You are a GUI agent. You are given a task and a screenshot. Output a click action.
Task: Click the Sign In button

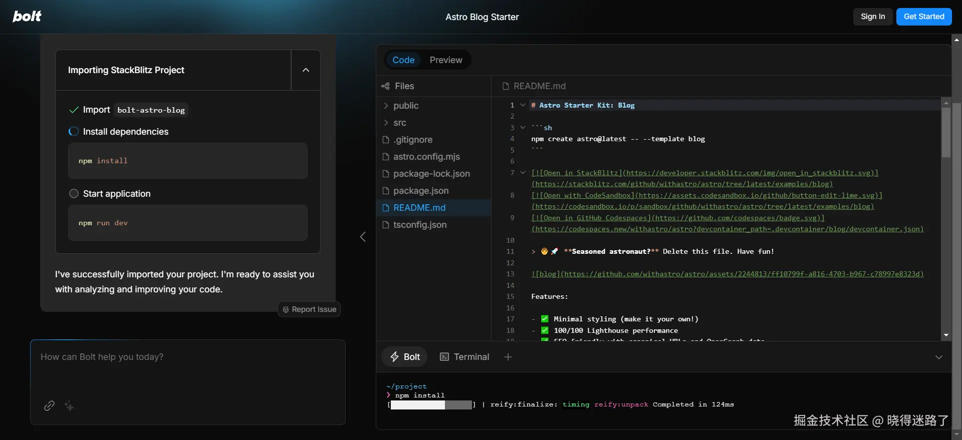pos(873,17)
